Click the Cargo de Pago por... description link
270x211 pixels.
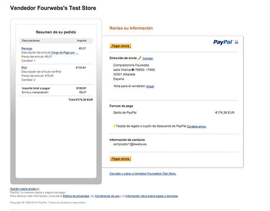[65, 53]
